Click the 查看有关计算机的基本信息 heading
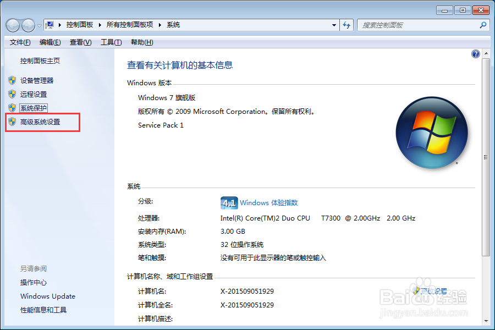Image resolution: width=495 pixels, height=330 pixels. (180, 65)
